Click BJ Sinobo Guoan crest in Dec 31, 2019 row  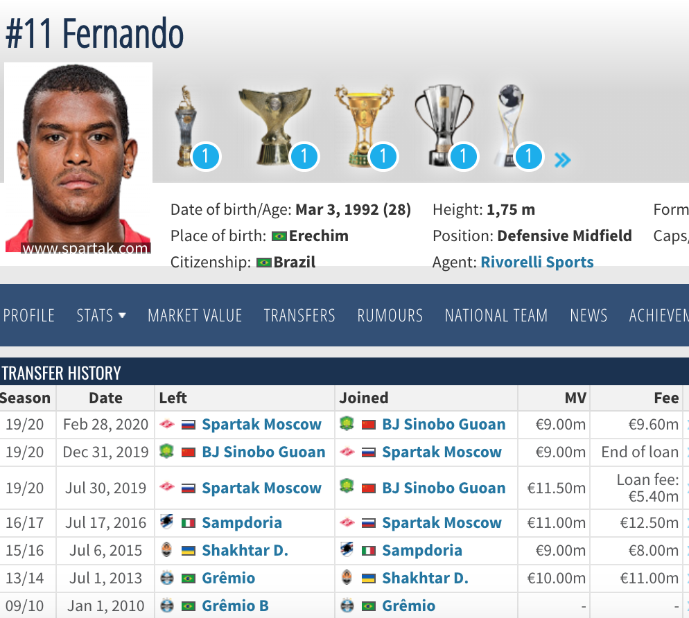[166, 451]
